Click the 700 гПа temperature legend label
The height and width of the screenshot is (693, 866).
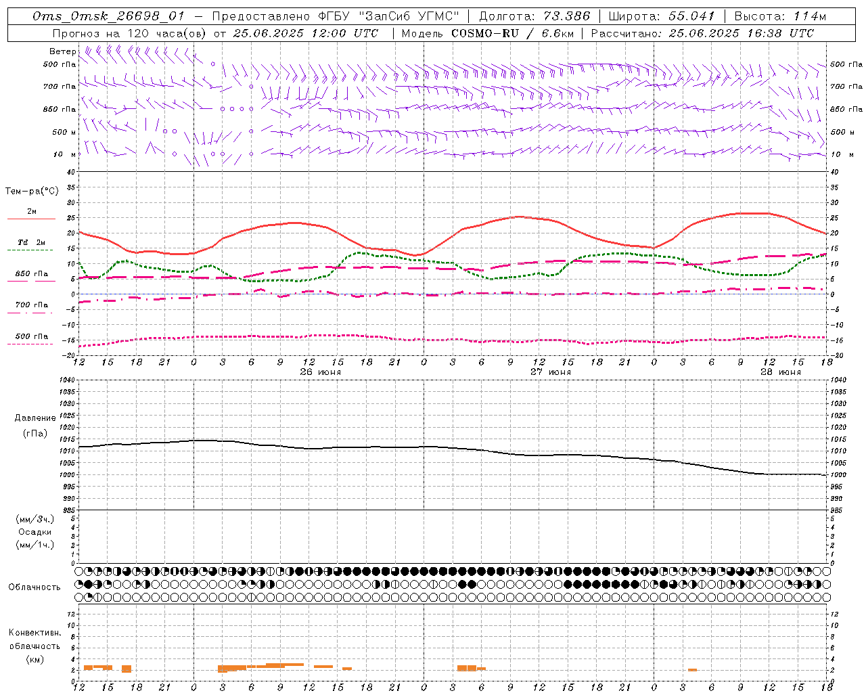(x=32, y=305)
